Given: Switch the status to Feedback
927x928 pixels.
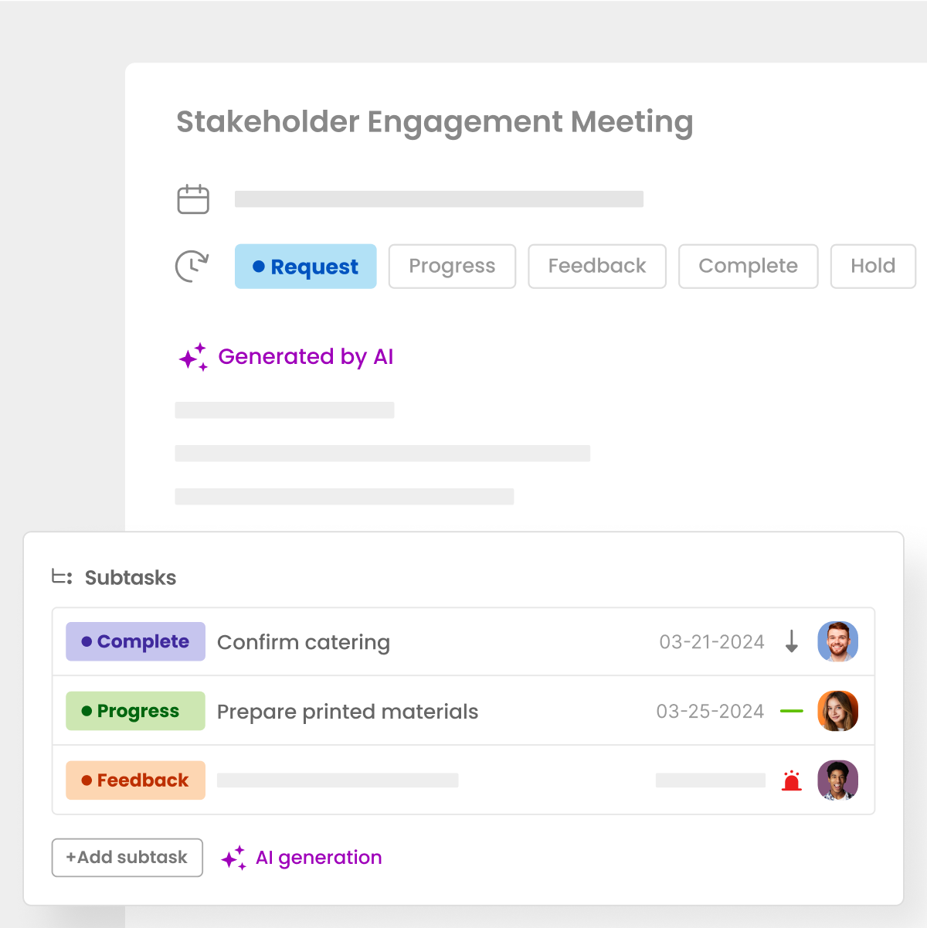Looking at the screenshot, I should [596, 266].
